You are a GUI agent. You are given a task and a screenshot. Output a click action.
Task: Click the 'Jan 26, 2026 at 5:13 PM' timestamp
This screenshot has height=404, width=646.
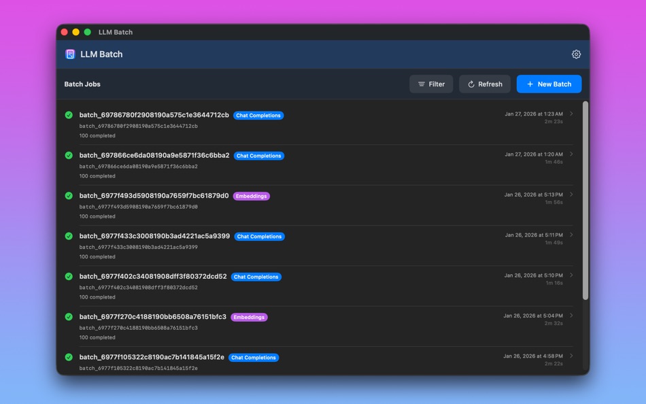coord(534,195)
